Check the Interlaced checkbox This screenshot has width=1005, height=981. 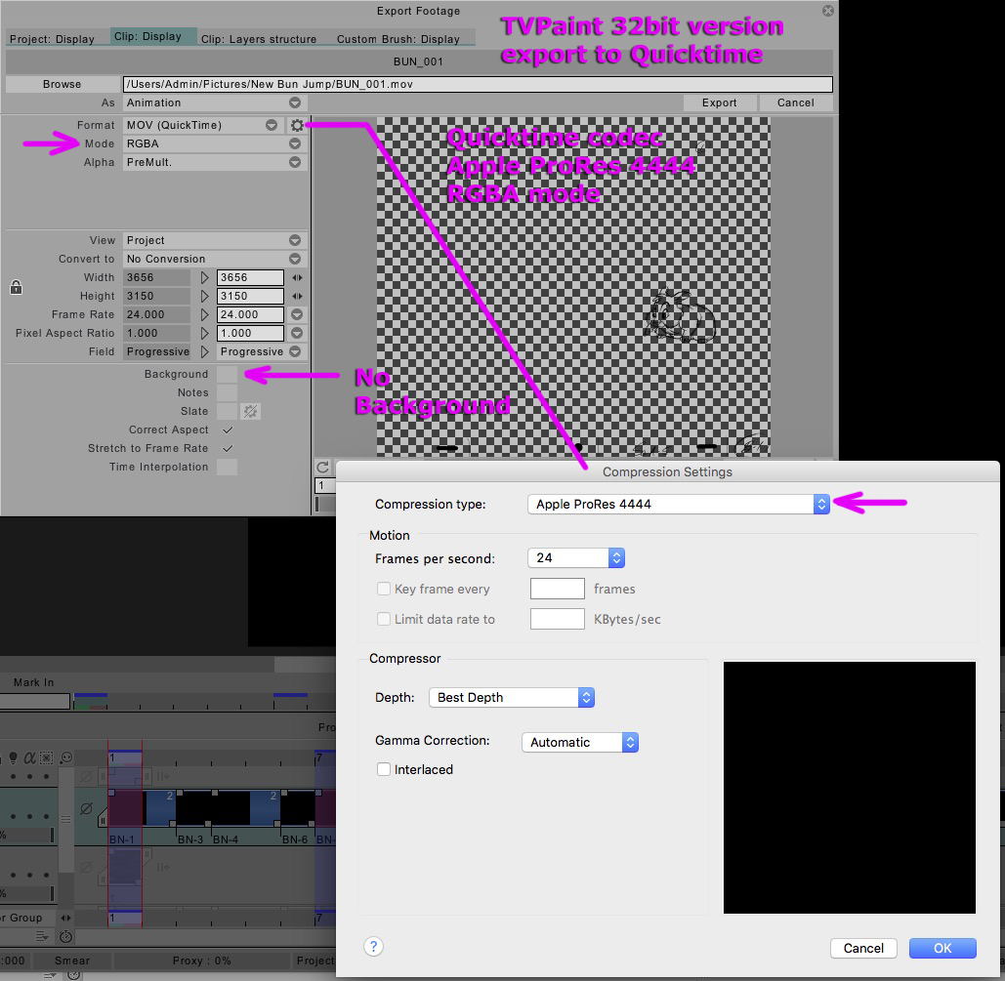383,769
